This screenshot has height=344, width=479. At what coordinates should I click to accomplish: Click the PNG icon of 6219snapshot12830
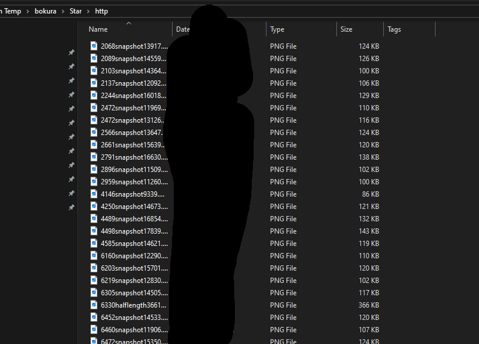94,281
